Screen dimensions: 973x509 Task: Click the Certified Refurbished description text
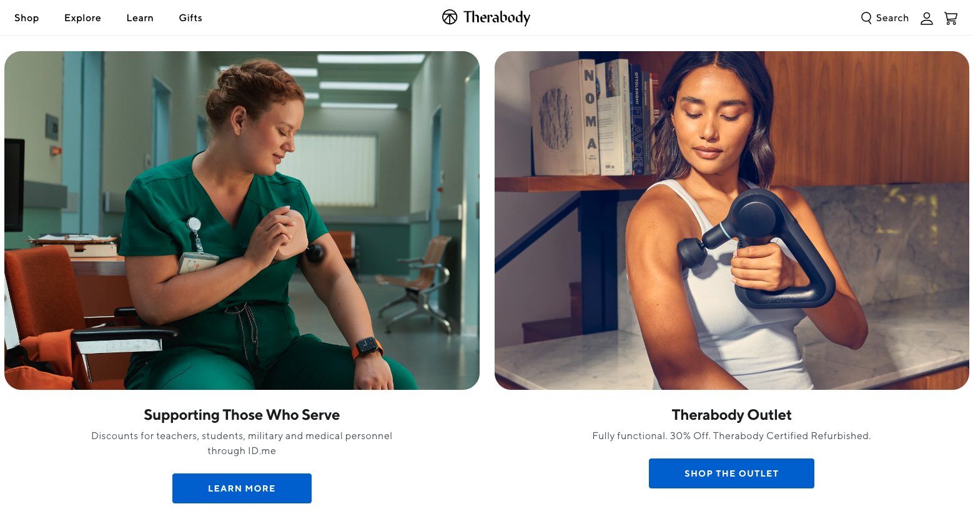pos(731,436)
